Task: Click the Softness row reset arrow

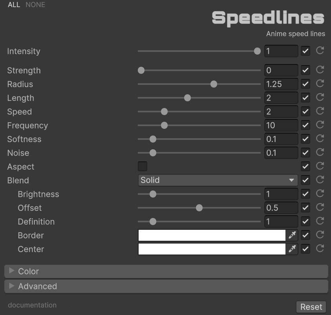Action: (320, 139)
